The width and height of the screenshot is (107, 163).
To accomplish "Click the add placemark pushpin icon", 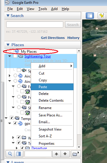I will (x=102, y=16).
